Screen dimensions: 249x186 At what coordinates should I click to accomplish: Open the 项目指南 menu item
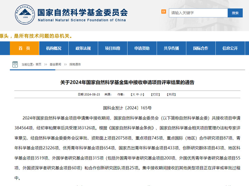(x=113, y=48)
